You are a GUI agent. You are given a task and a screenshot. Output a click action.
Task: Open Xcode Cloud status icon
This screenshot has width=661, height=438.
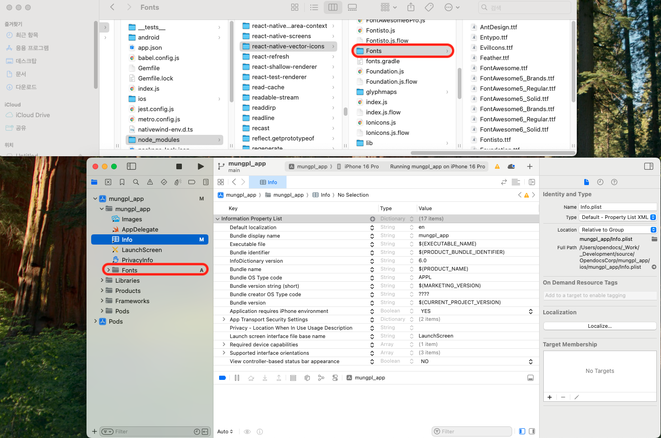[512, 166]
